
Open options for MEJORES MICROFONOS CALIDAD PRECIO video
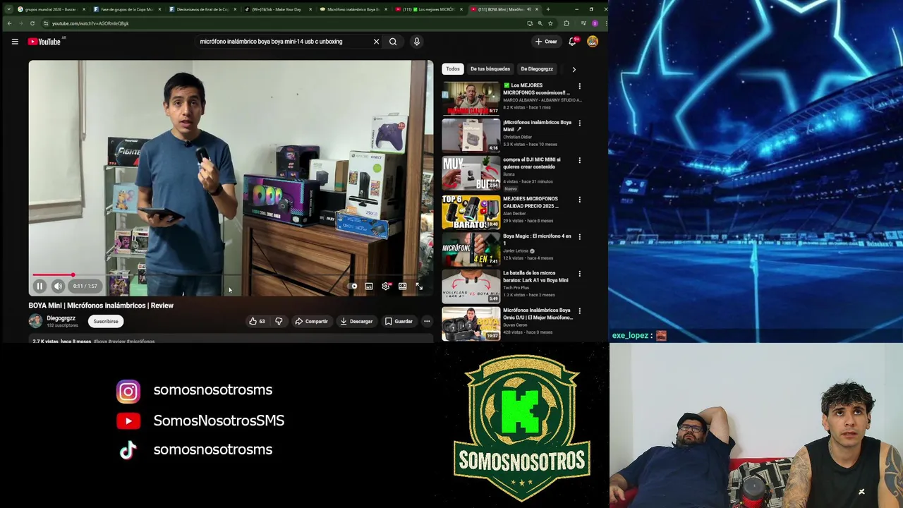pyautogui.click(x=580, y=200)
